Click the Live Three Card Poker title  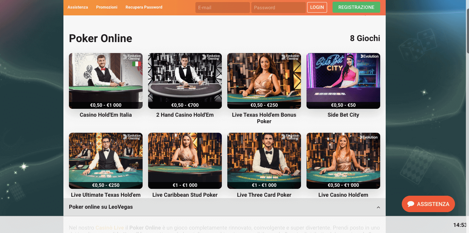point(264,195)
